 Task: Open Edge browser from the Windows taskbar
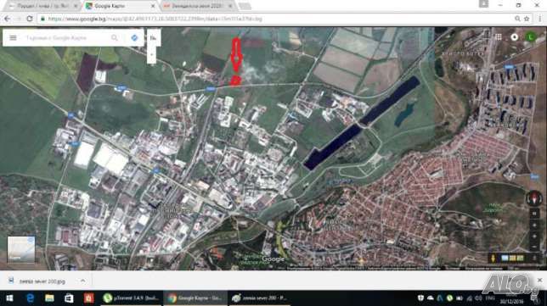[x=30, y=298]
